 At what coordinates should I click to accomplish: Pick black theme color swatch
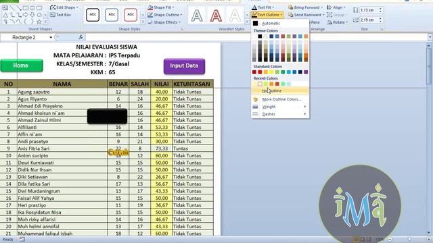pos(260,36)
